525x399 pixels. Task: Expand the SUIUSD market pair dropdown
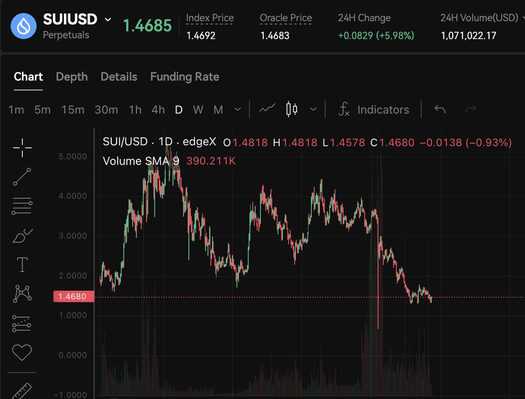(x=108, y=20)
